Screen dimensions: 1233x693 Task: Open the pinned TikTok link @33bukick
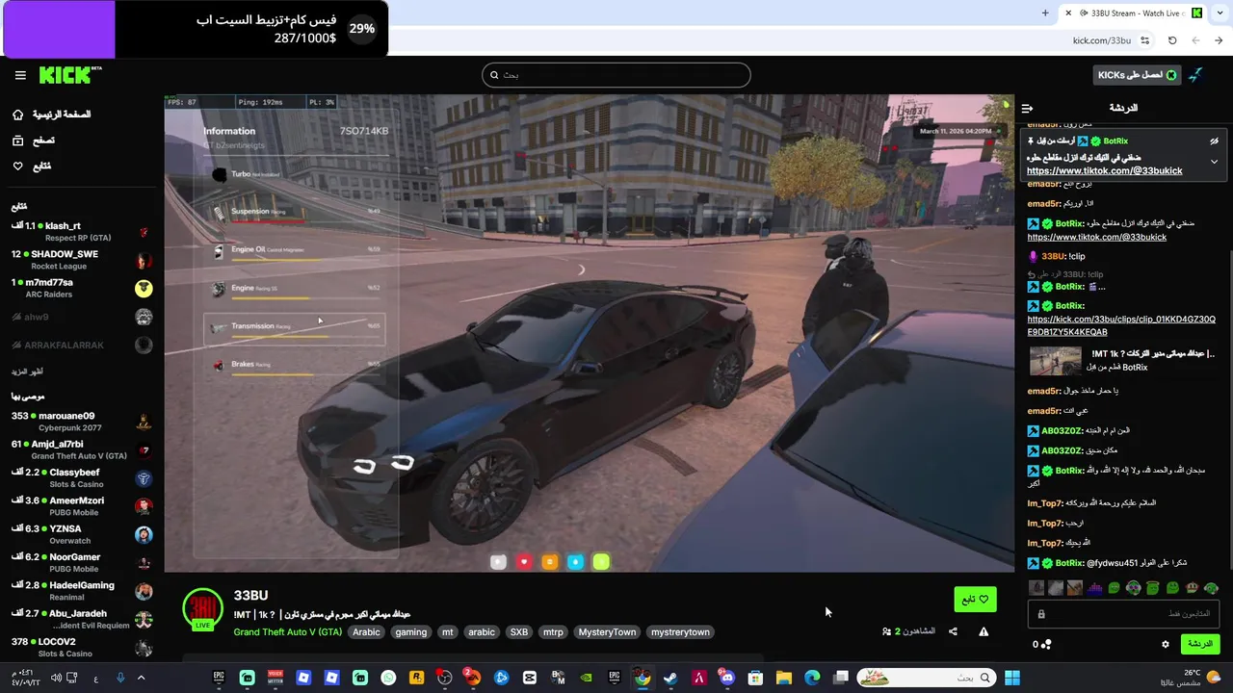coord(1104,171)
